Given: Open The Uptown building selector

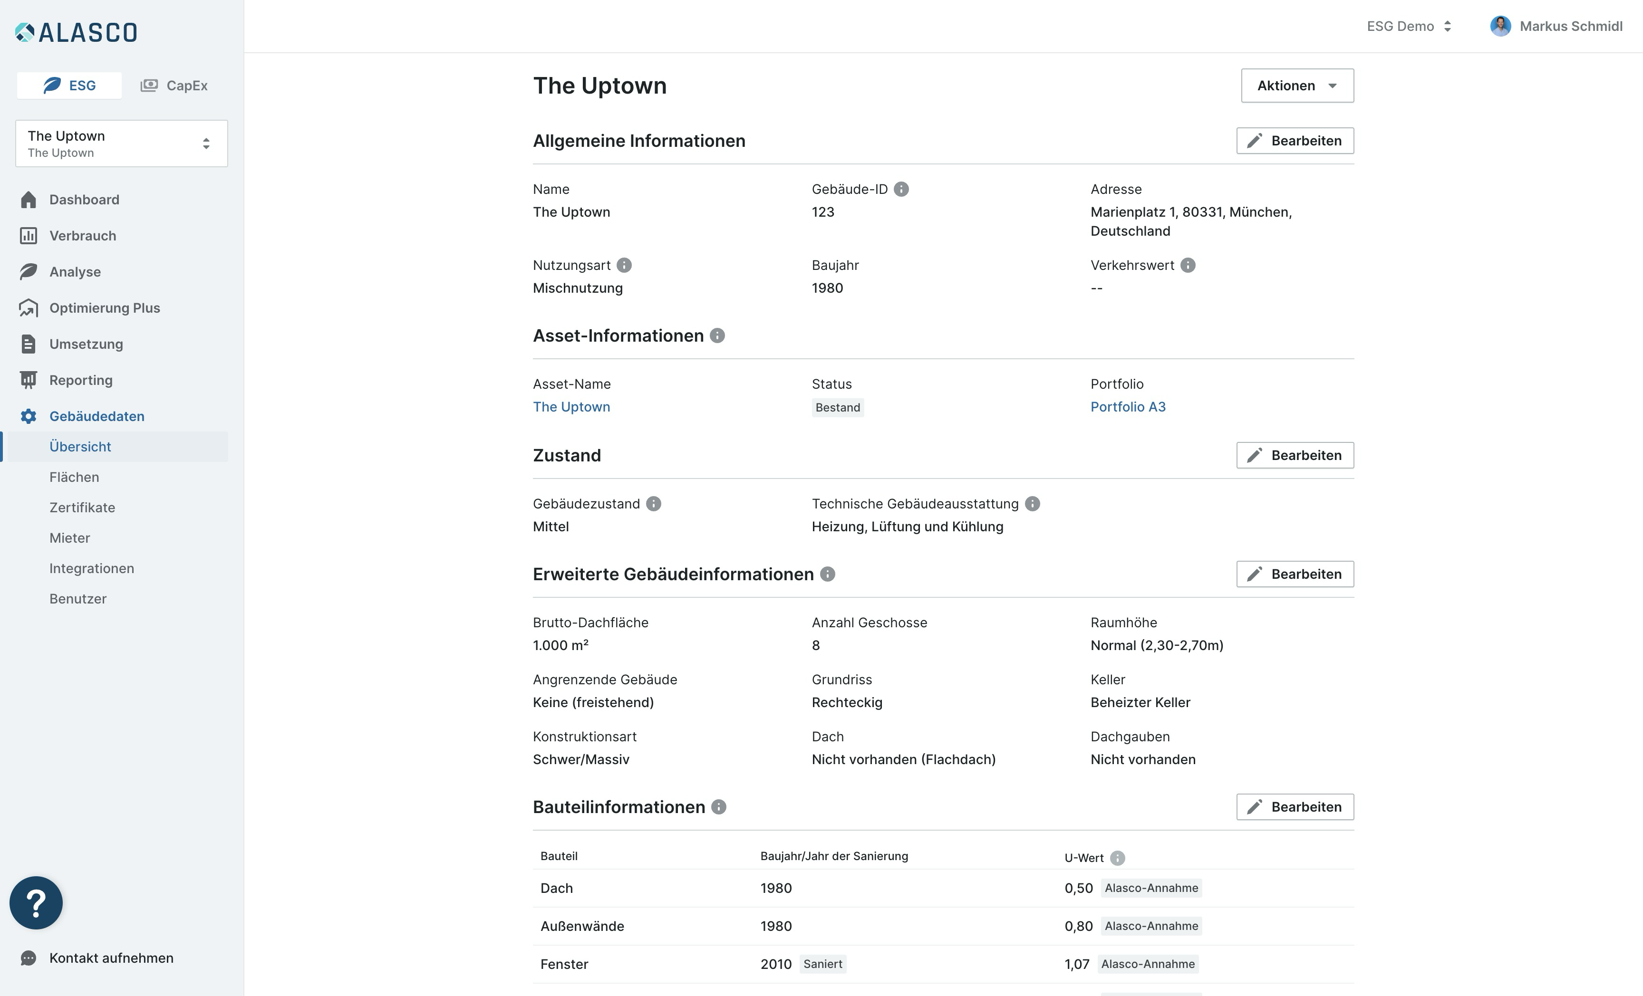Looking at the screenshot, I should pos(121,144).
